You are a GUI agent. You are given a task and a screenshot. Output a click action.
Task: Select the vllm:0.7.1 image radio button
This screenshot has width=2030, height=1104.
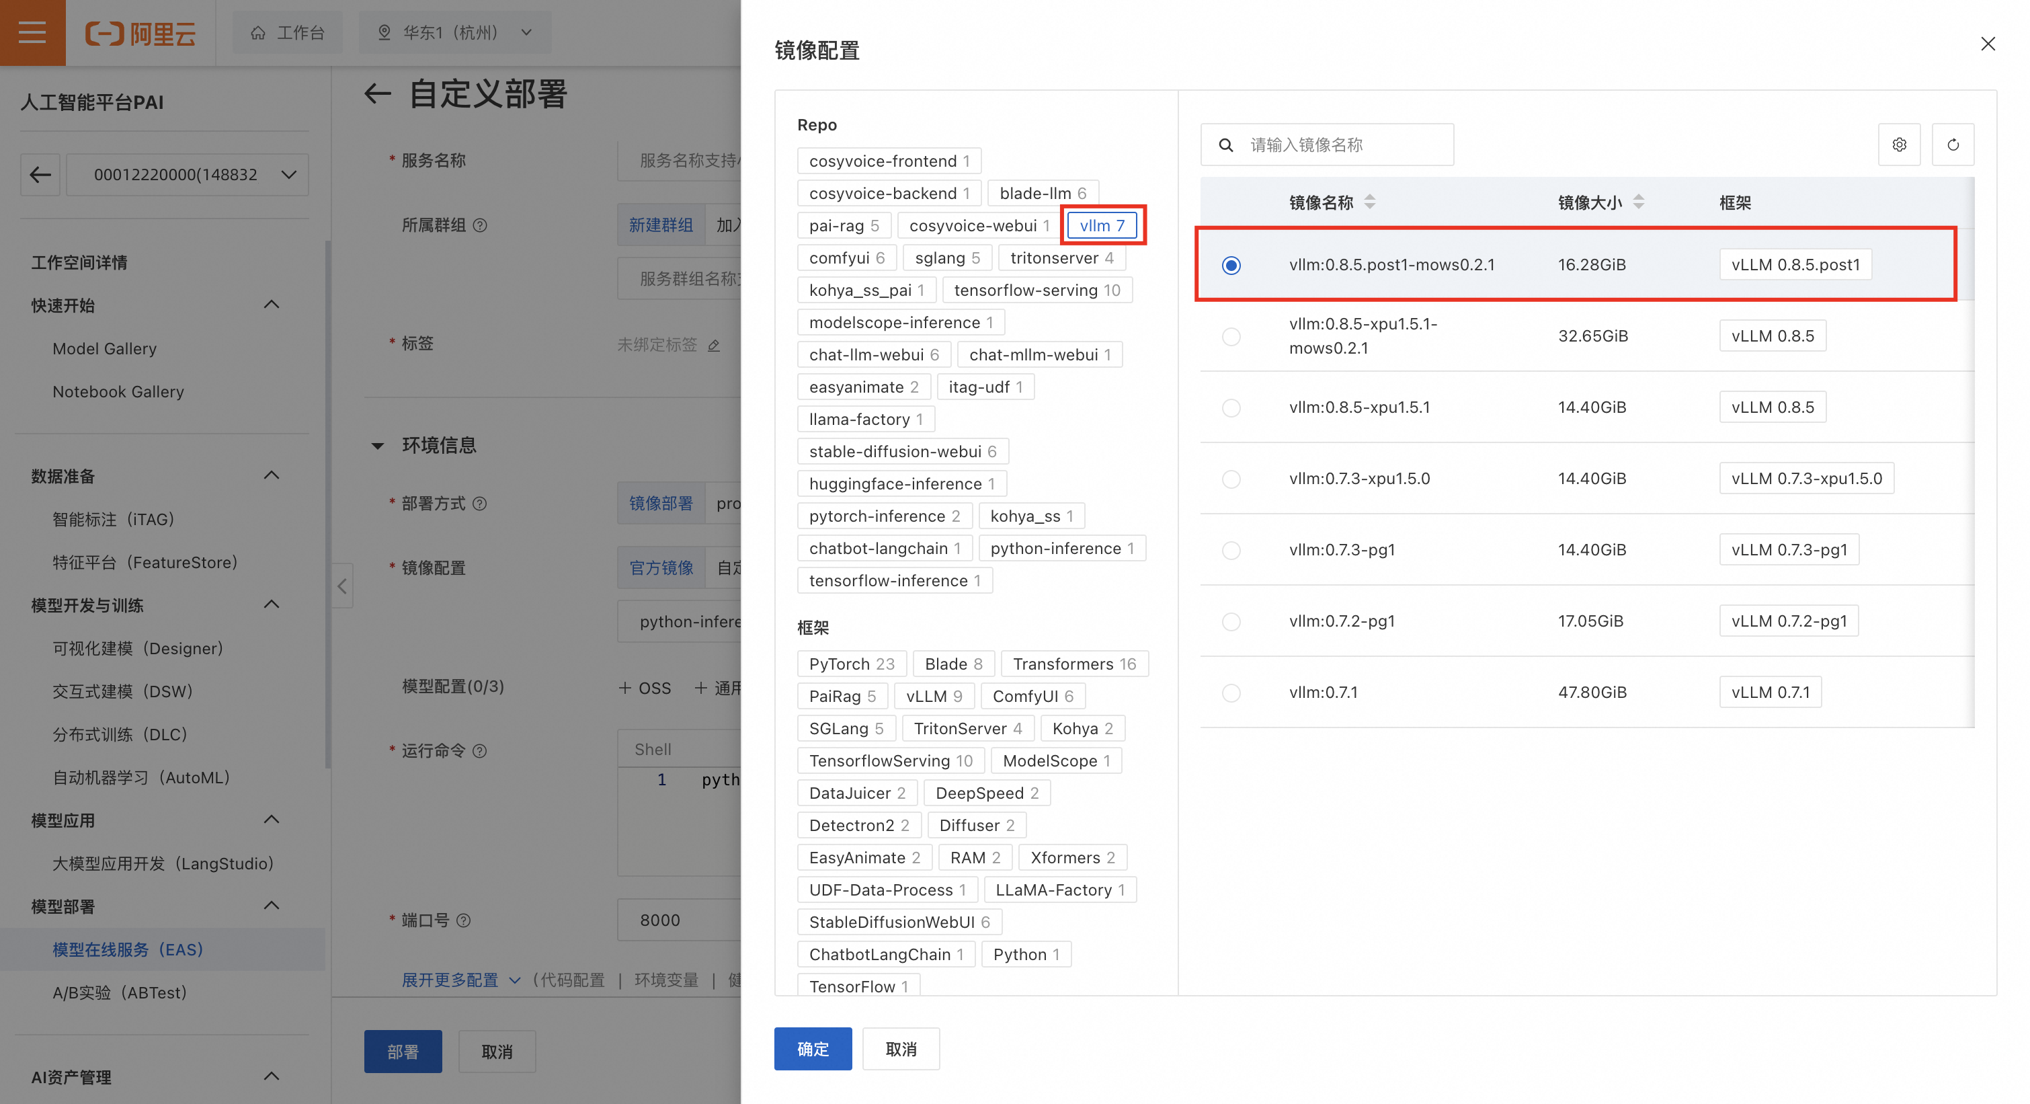[1230, 693]
